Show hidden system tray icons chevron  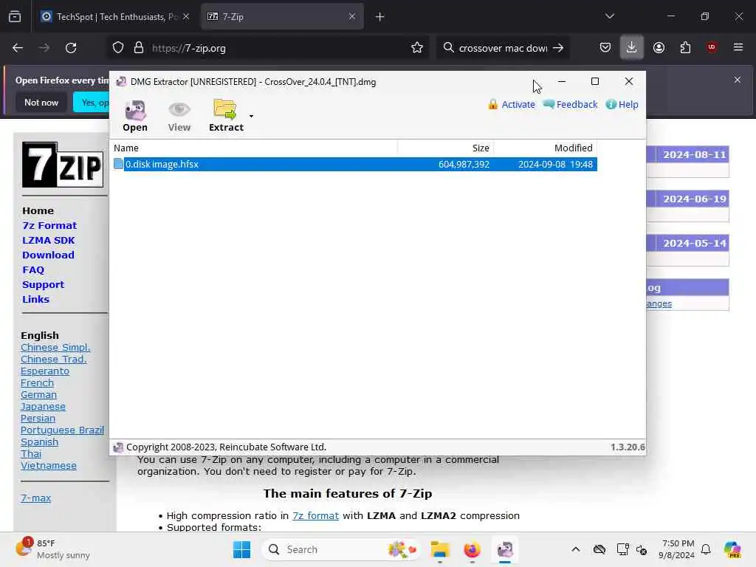click(x=576, y=549)
